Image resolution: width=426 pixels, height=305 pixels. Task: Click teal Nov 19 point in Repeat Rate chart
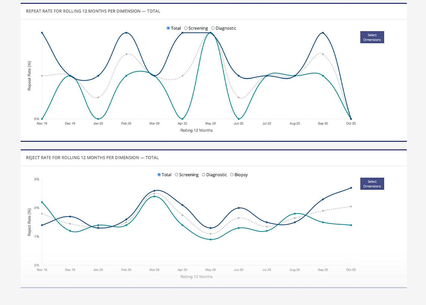pyautogui.click(x=42, y=119)
